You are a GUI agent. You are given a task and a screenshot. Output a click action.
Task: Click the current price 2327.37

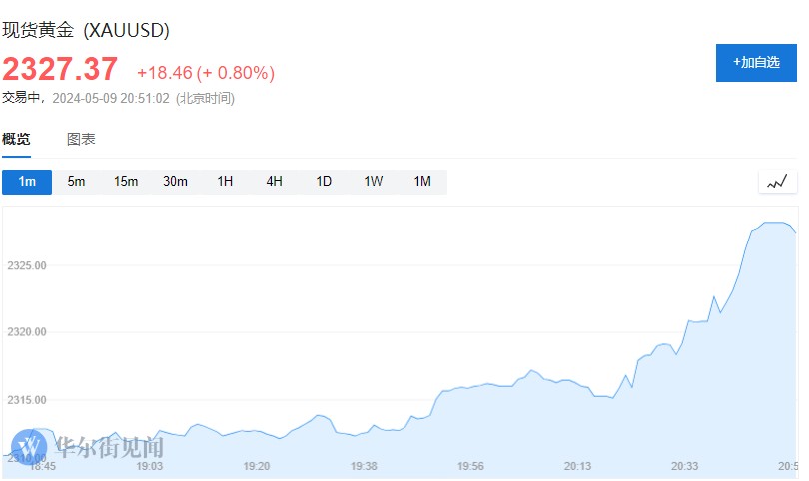(x=60, y=70)
